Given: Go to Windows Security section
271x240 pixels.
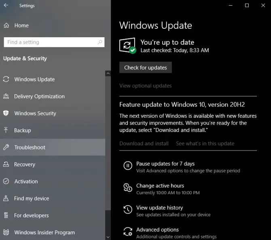Looking at the screenshot, I should click(x=53, y=113).
